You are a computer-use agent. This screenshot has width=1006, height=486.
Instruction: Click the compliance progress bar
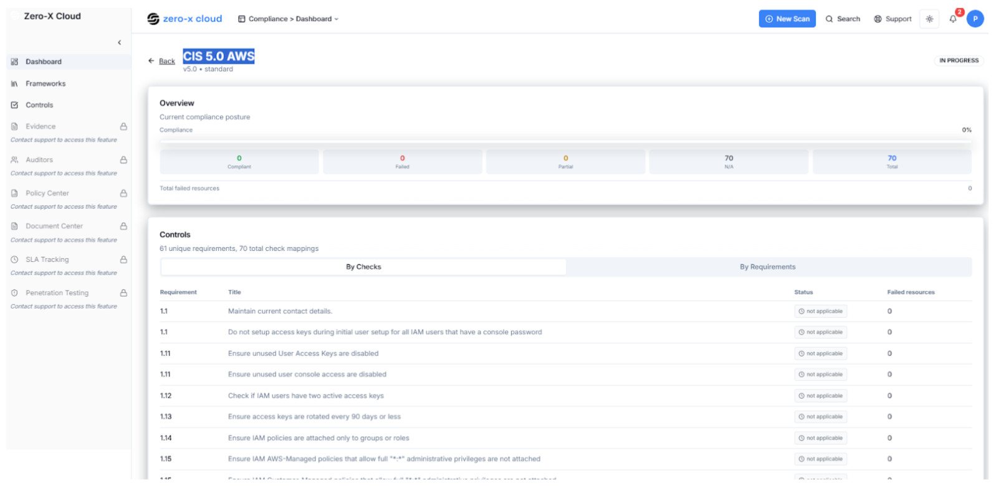(565, 142)
